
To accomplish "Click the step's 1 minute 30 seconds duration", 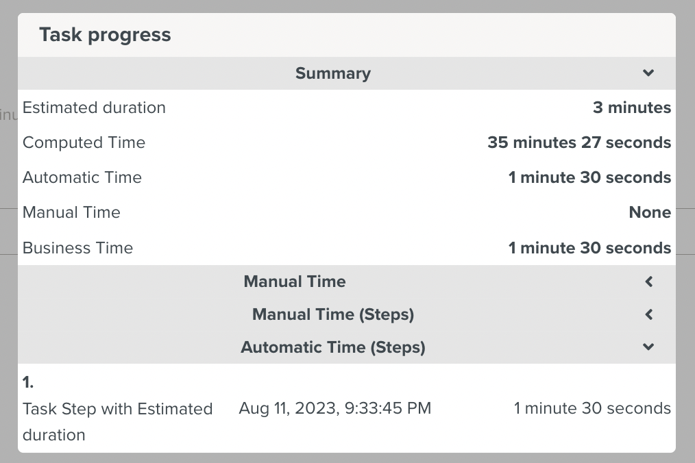I will point(592,408).
